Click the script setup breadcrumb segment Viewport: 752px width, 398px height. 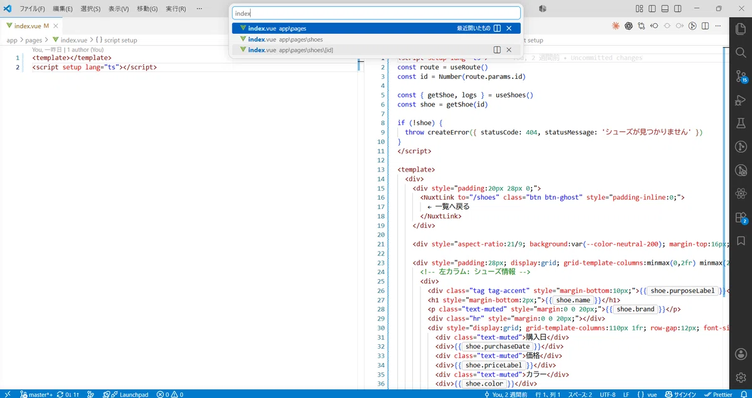[116, 40]
